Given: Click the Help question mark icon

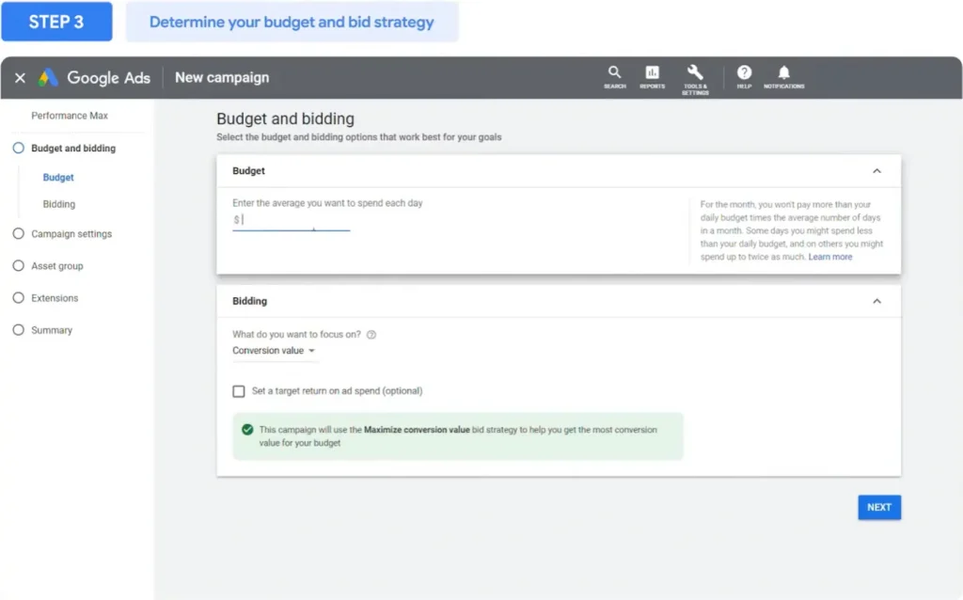Looking at the screenshot, I should click(x=744, y=73).
